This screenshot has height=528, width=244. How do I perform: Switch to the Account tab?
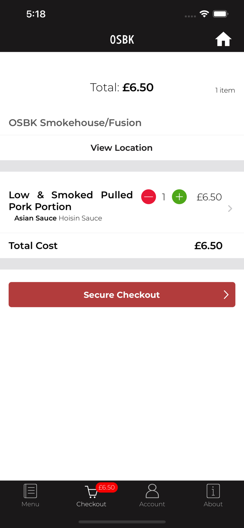pyautogui.click(x=152, y=504)
